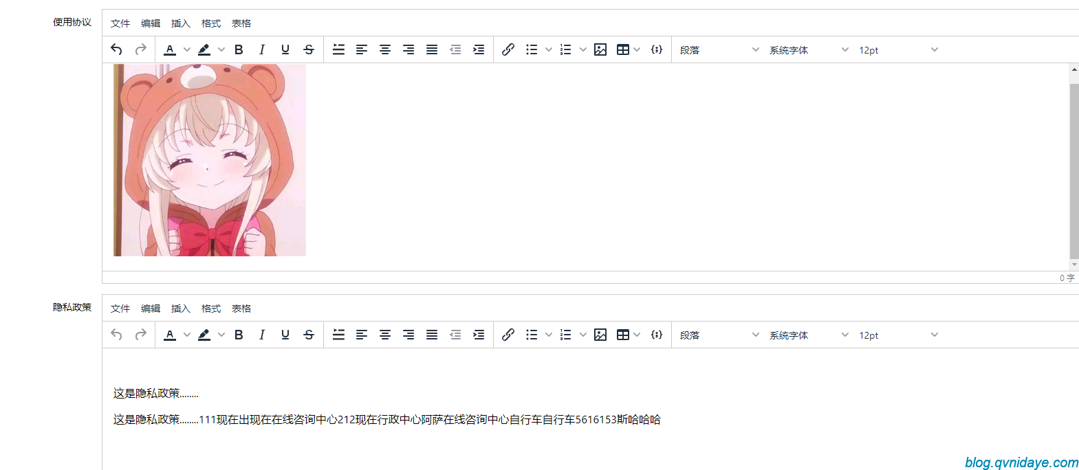Expand numbered list style dropdown in 使用协议 editor
Viewport: 1079px width, 470px height.
pyautogui.click(x=583, y=49)
